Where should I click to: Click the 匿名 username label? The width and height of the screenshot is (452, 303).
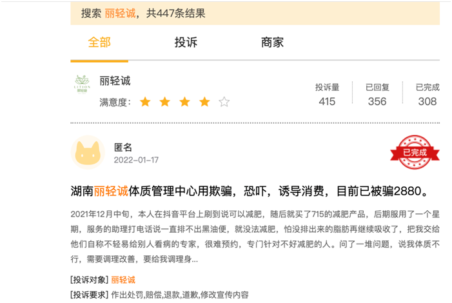pos(123,148)
